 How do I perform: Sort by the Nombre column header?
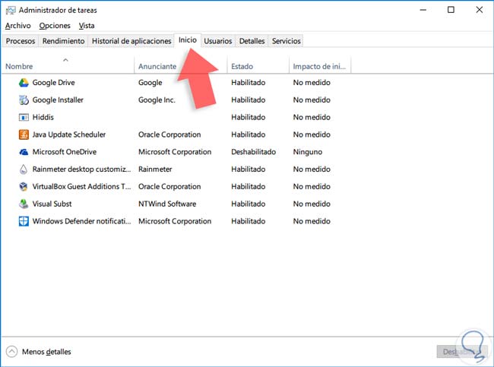coord(19,67)
